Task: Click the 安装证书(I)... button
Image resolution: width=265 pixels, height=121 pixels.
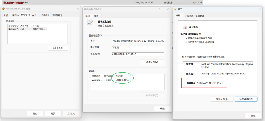Action: click(222, 99)
